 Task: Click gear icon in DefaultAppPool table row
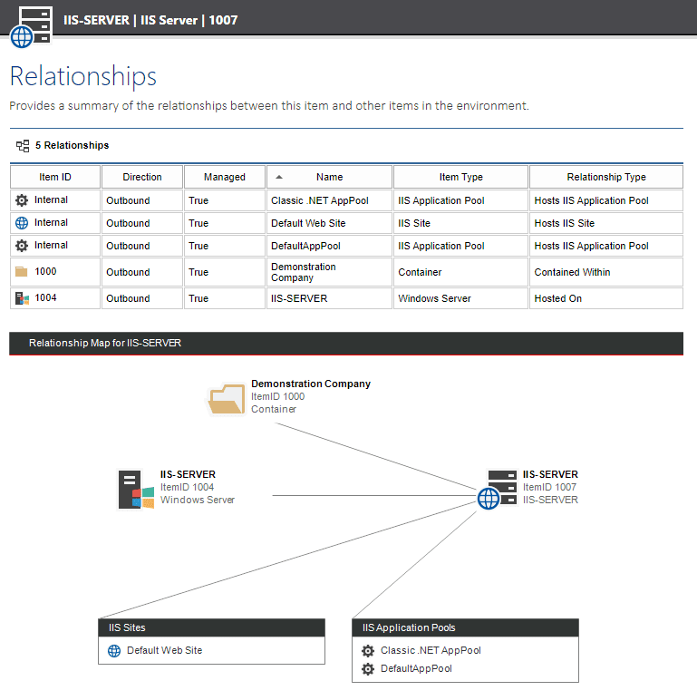pyautogui.click(x=22, y=246)
